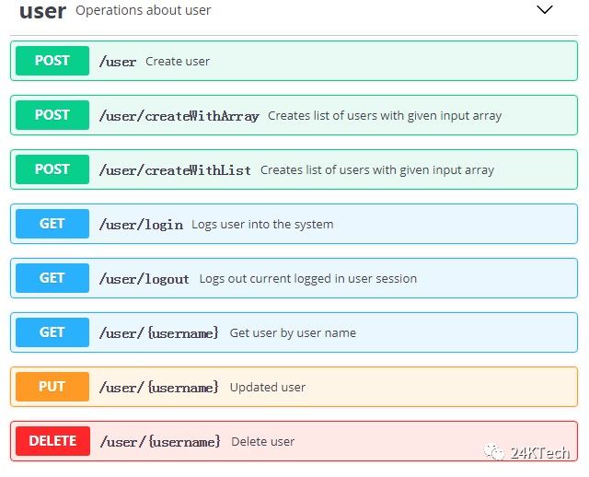
Task: Expand the GET /user/logout operation
Action: 294,278
